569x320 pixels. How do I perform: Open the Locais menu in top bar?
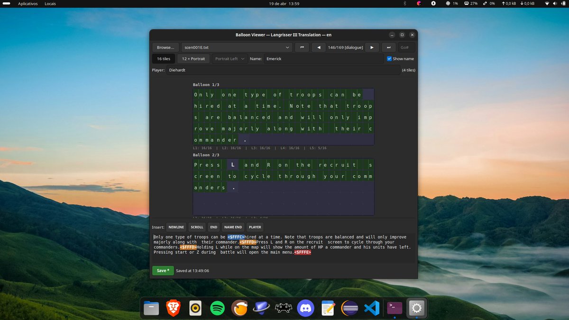click(x=50, y=3)
